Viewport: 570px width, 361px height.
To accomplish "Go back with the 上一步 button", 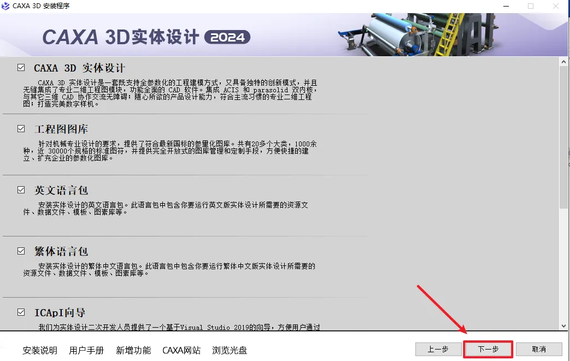I will [438, 350].
